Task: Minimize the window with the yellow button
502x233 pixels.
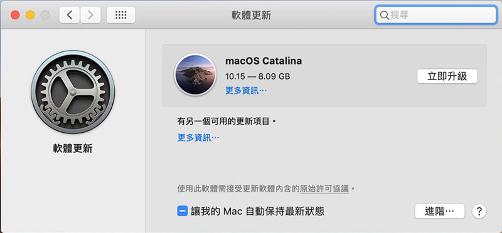Action: pyautogui.click(x=30, y=15)
